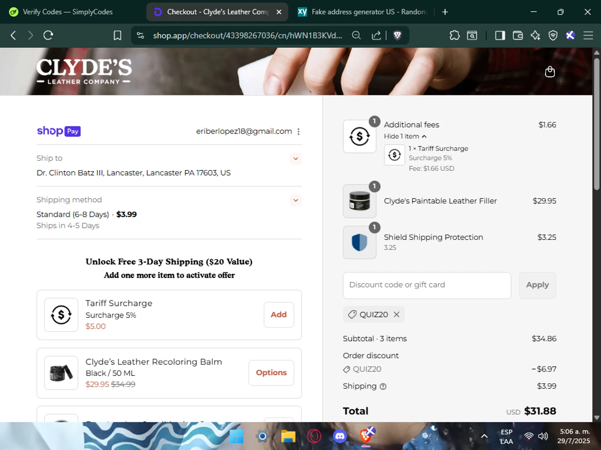
Task: Open account options next to email
Action: [298, 131]
